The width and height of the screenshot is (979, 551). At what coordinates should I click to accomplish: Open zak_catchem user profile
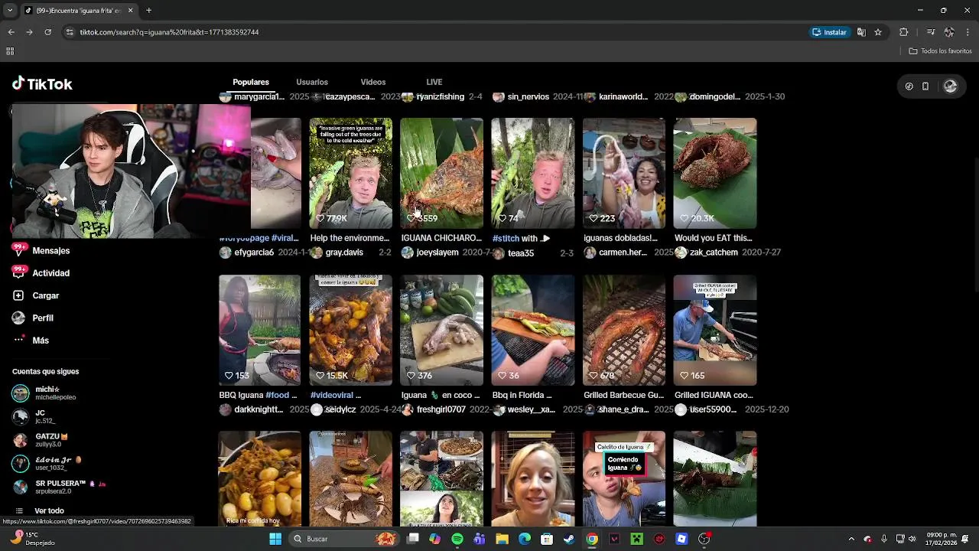[x=714, y=253]
